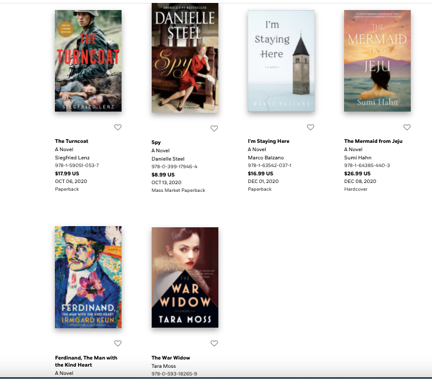Click Ferdinand, The Man with Kind Heart title

pos(86,361)
